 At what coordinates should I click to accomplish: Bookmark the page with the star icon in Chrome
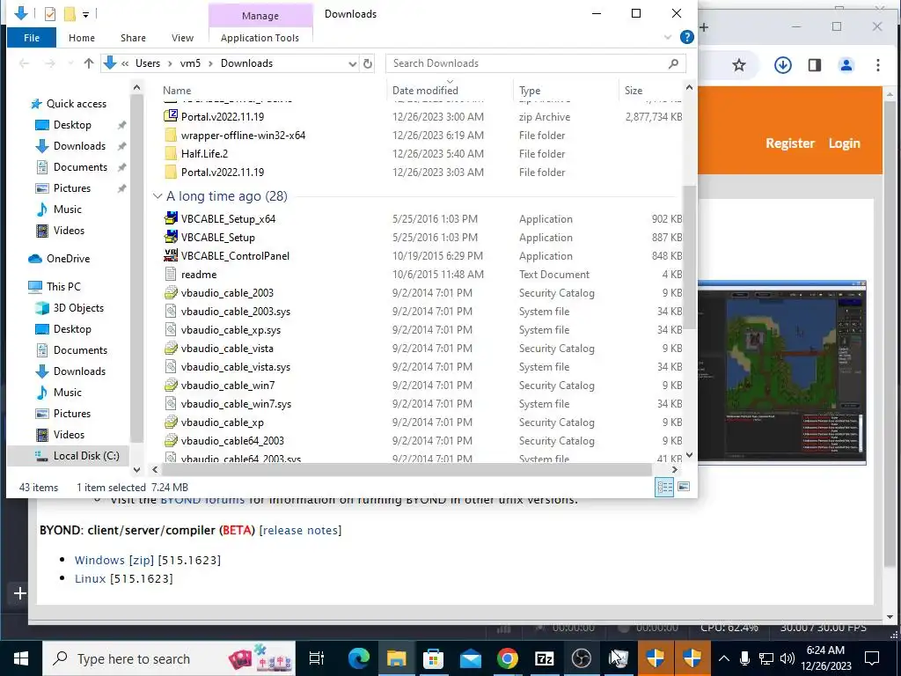739,65
